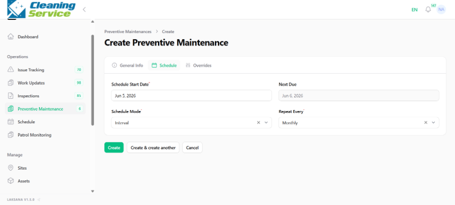455x205 pixels.
Task: Expand Repeat Every using its chevron
Action: (433, 123)
